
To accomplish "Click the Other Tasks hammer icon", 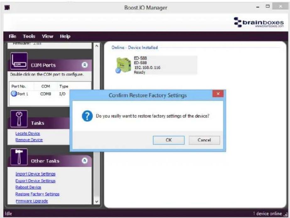I will point(19,157).
